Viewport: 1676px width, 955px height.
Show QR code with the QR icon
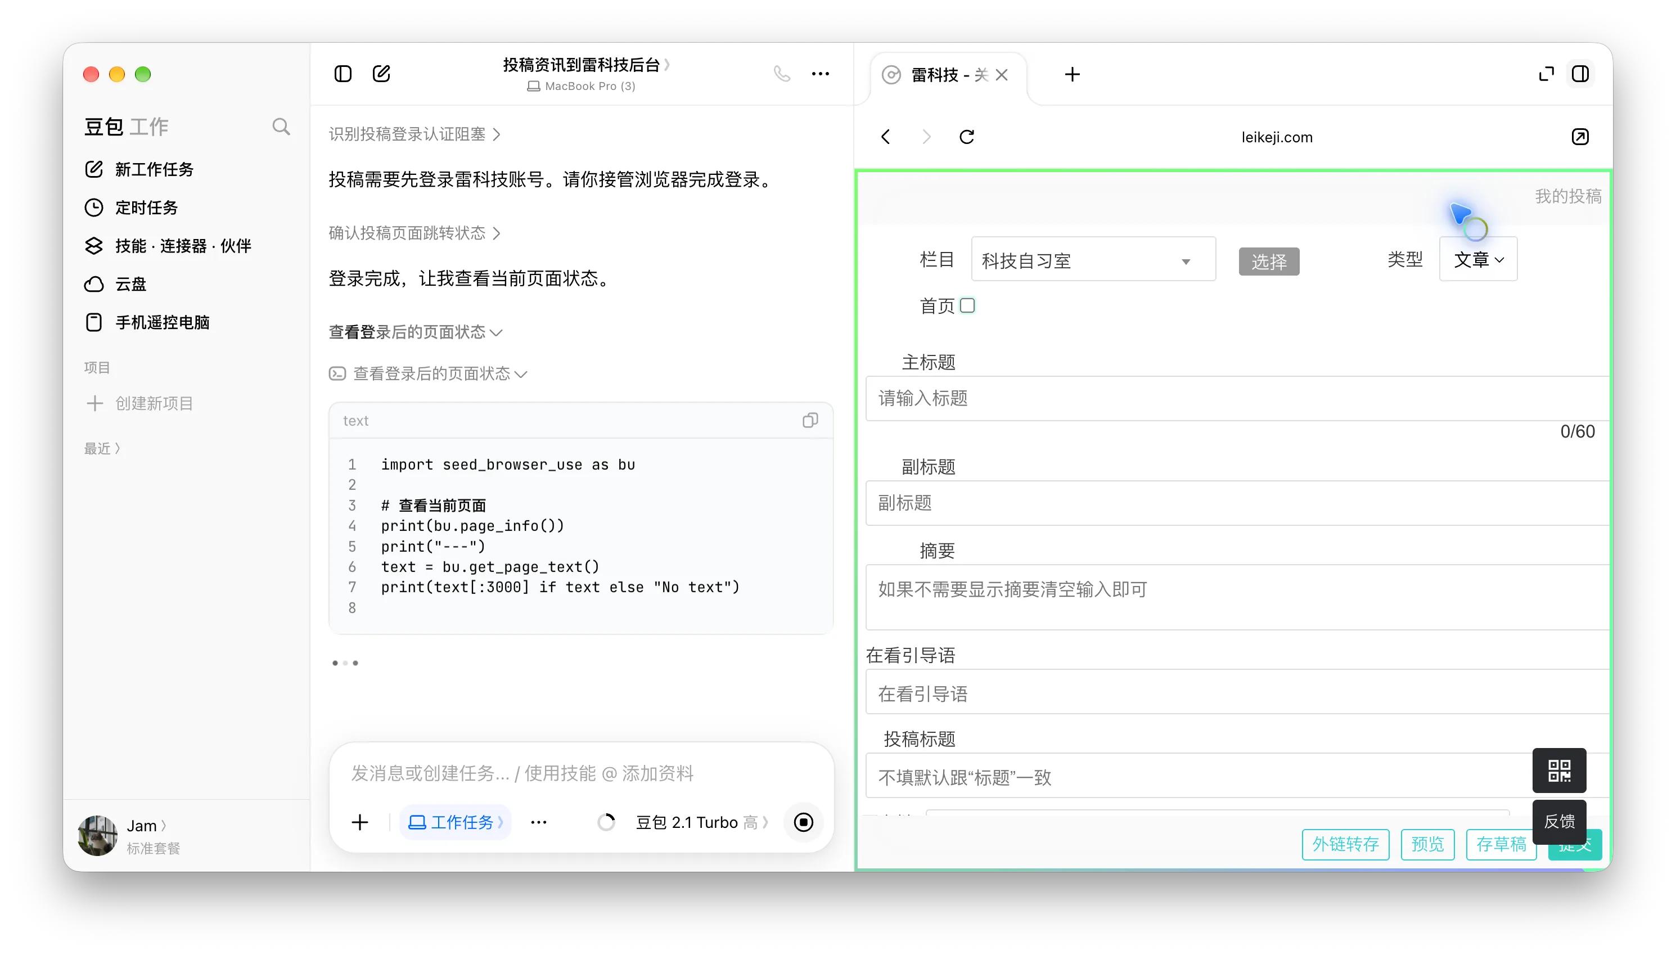[1559, 770]
